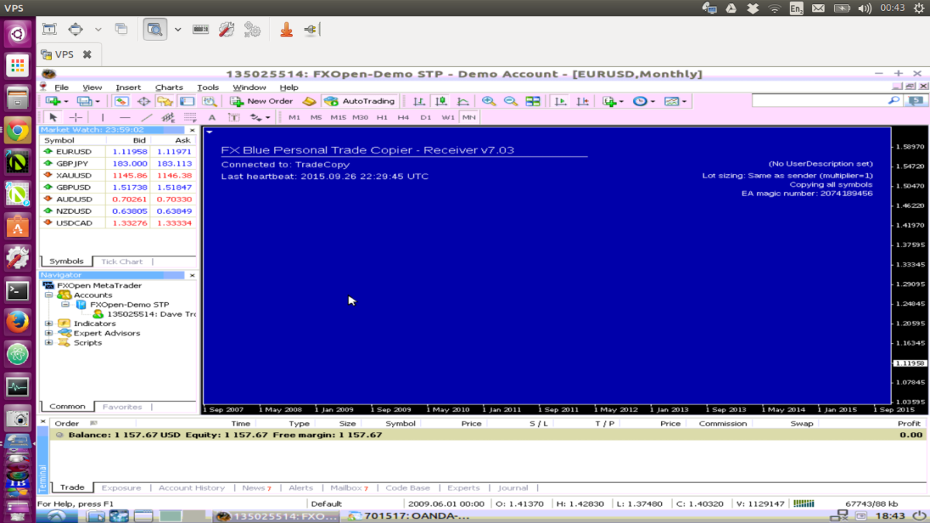Switch chart timeframe to H4
The image size is (930, 523).
(x=404, y=117)
